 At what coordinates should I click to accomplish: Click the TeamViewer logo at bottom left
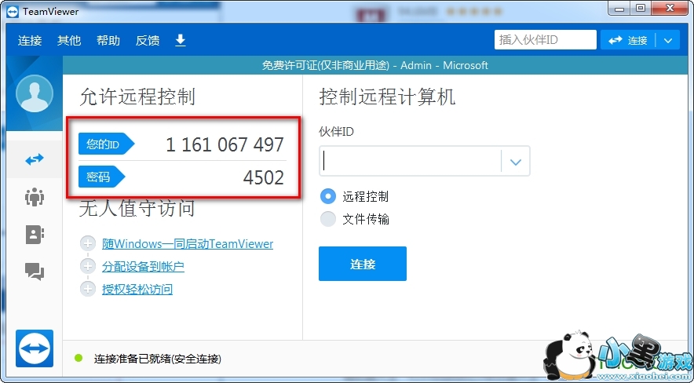click(35, 348)
